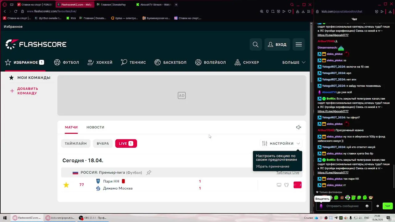Click the green Чат send button

[x=388, y=206]
